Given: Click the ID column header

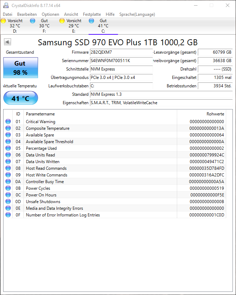Looking at the screenshot, I should 18,114.
